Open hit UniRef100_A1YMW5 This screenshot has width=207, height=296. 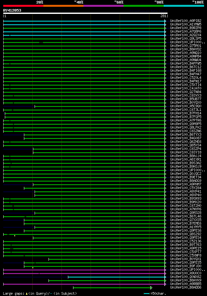pyautogui.click(x=186, y=24)
